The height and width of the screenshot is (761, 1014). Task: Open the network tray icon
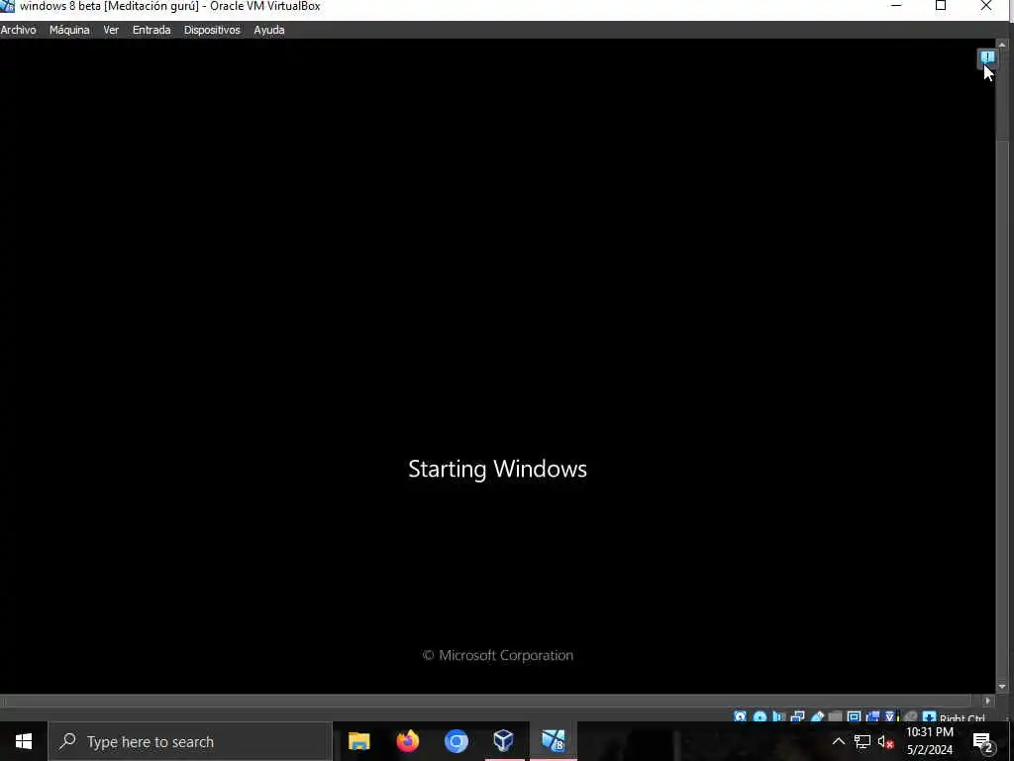862,741
